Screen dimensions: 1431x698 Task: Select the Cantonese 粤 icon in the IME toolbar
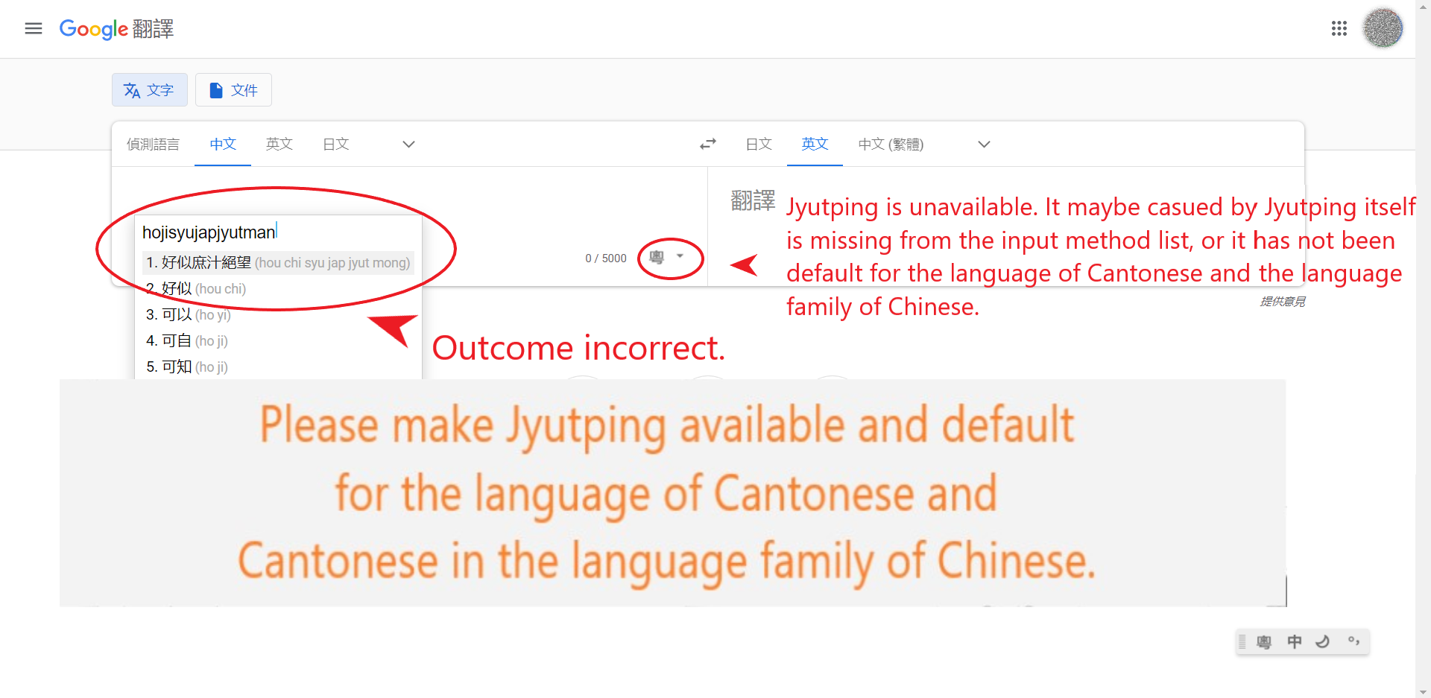(1264, 641)
